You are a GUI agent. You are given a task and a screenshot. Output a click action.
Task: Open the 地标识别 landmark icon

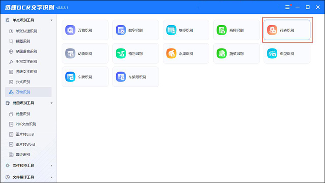[x=171, y=30]
